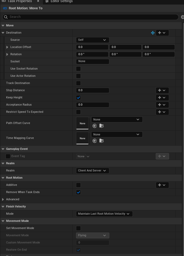This screenshot has width=184, height=256.
Task: Enable Use Socket Rotation checkbox
Action: tap(78, 69)
